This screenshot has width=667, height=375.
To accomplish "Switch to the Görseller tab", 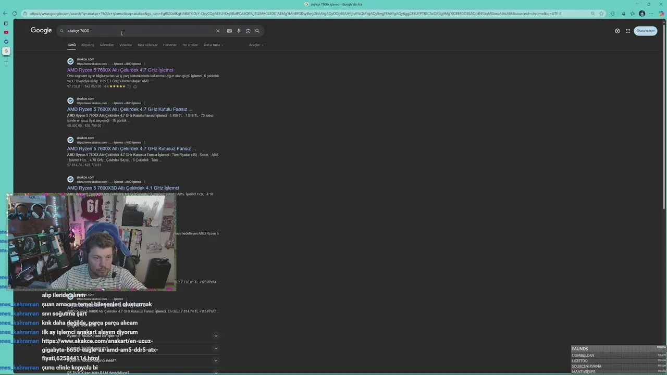I will click(x=107, y=45).
